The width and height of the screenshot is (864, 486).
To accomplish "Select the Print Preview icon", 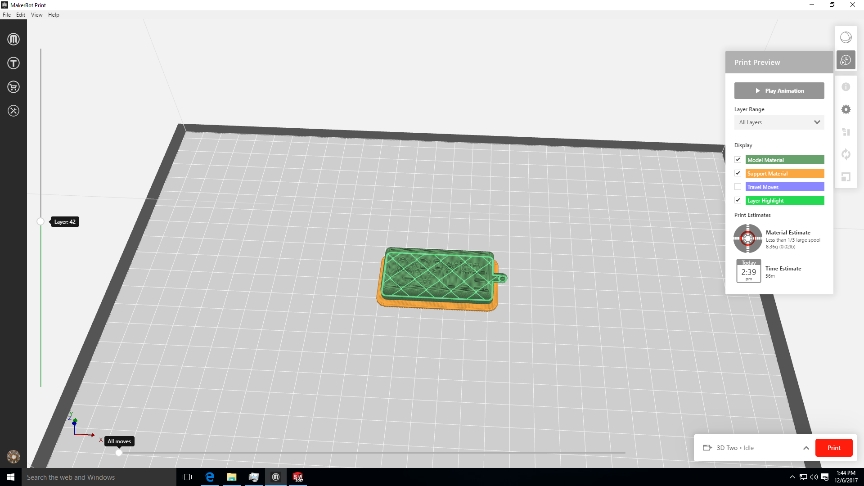I will [846, 60].
